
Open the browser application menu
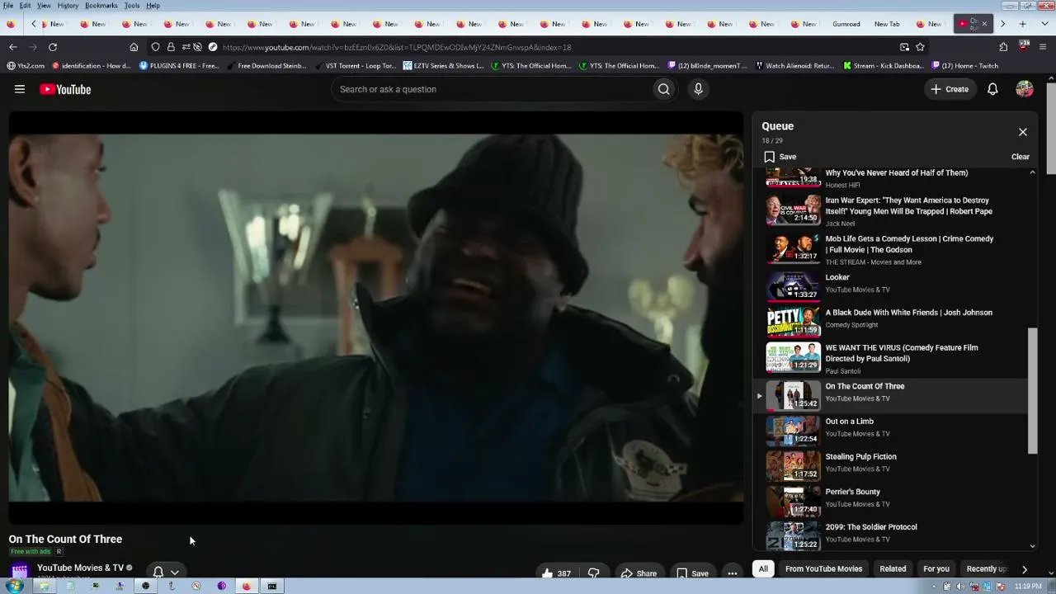(x=1043, y=47)
